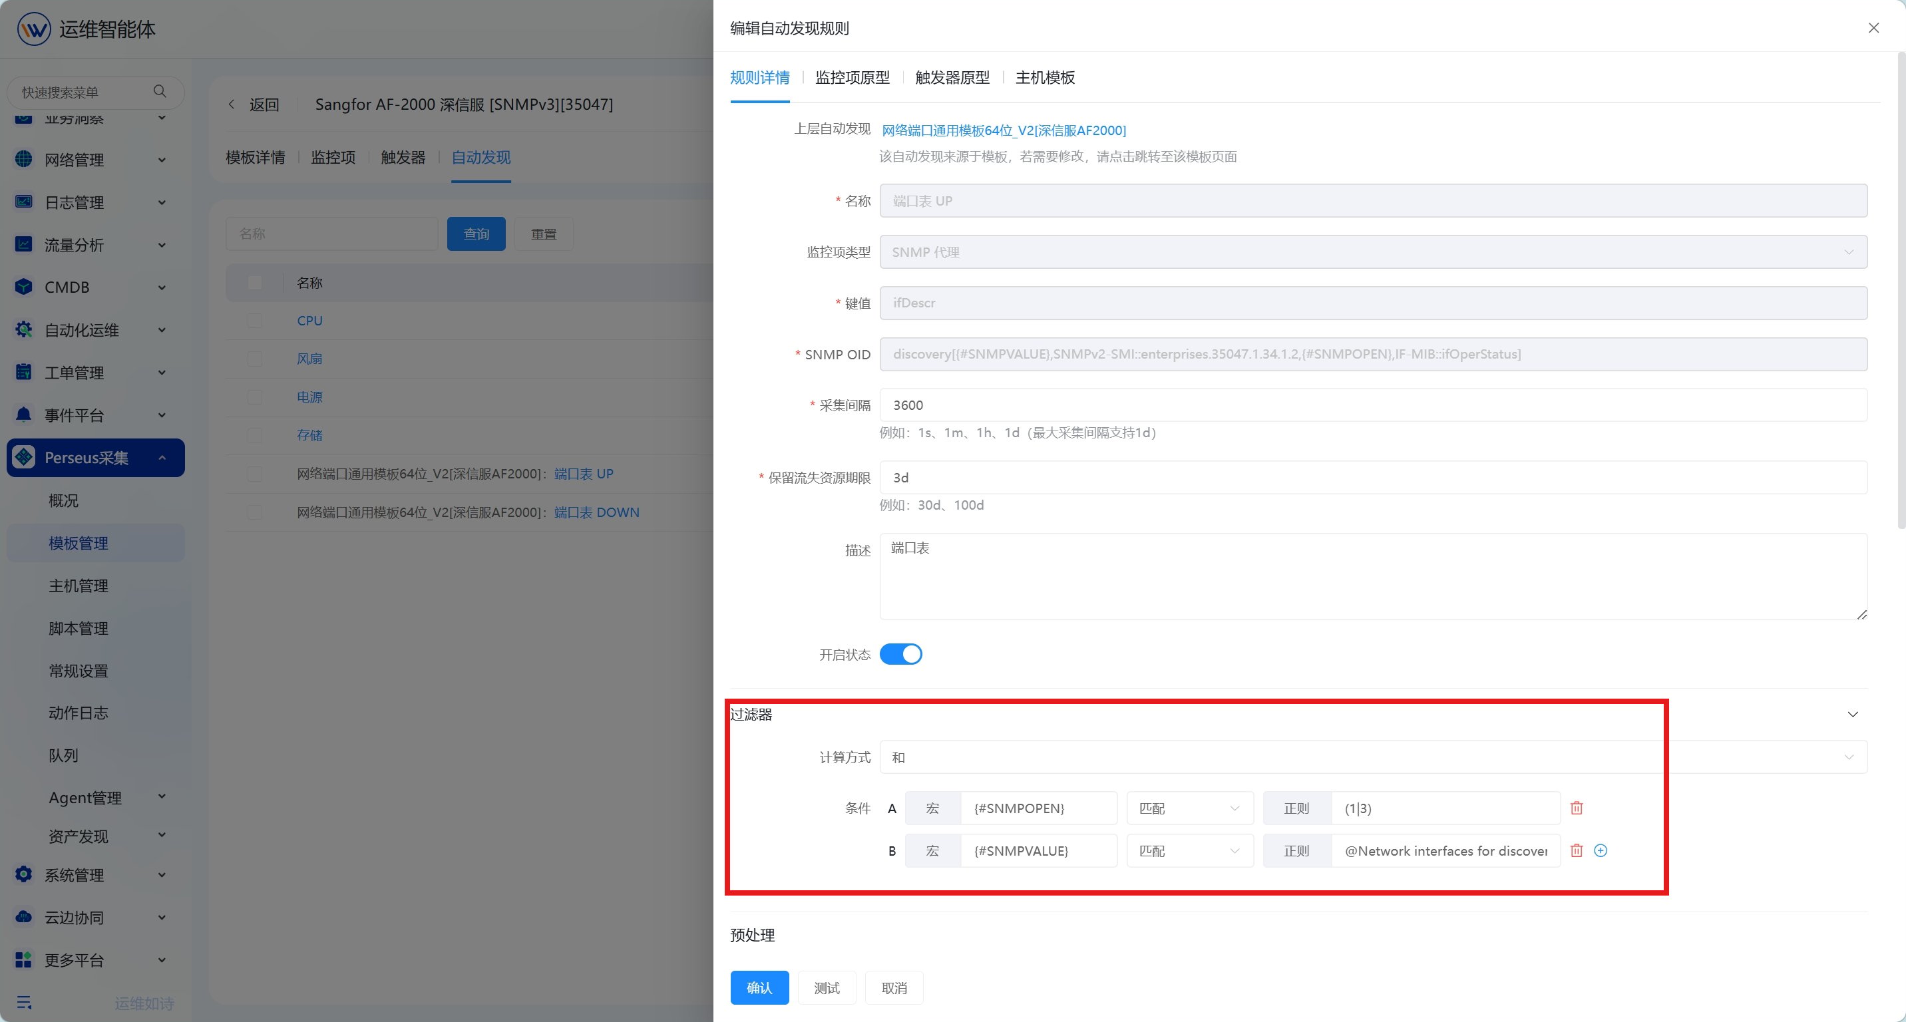Viewport: 1906px width, 1022px height.
Task: Click the 更多平台 grid icon
Action: click(24, 960)
